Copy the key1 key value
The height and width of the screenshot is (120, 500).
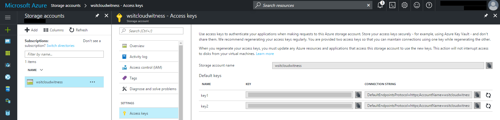(x=358, y=95)
